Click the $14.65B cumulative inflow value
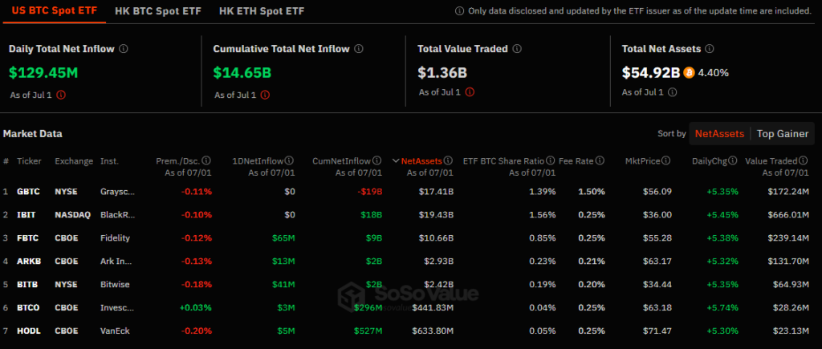 point(242,73)
